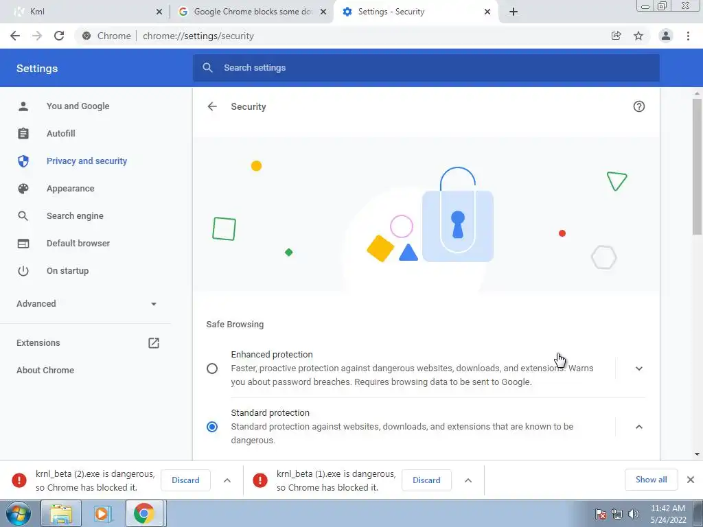Viewport: 703px width, 527px height.
Task: Click warning icon for krnl_beta (1).exe
Action: [260, 480]
